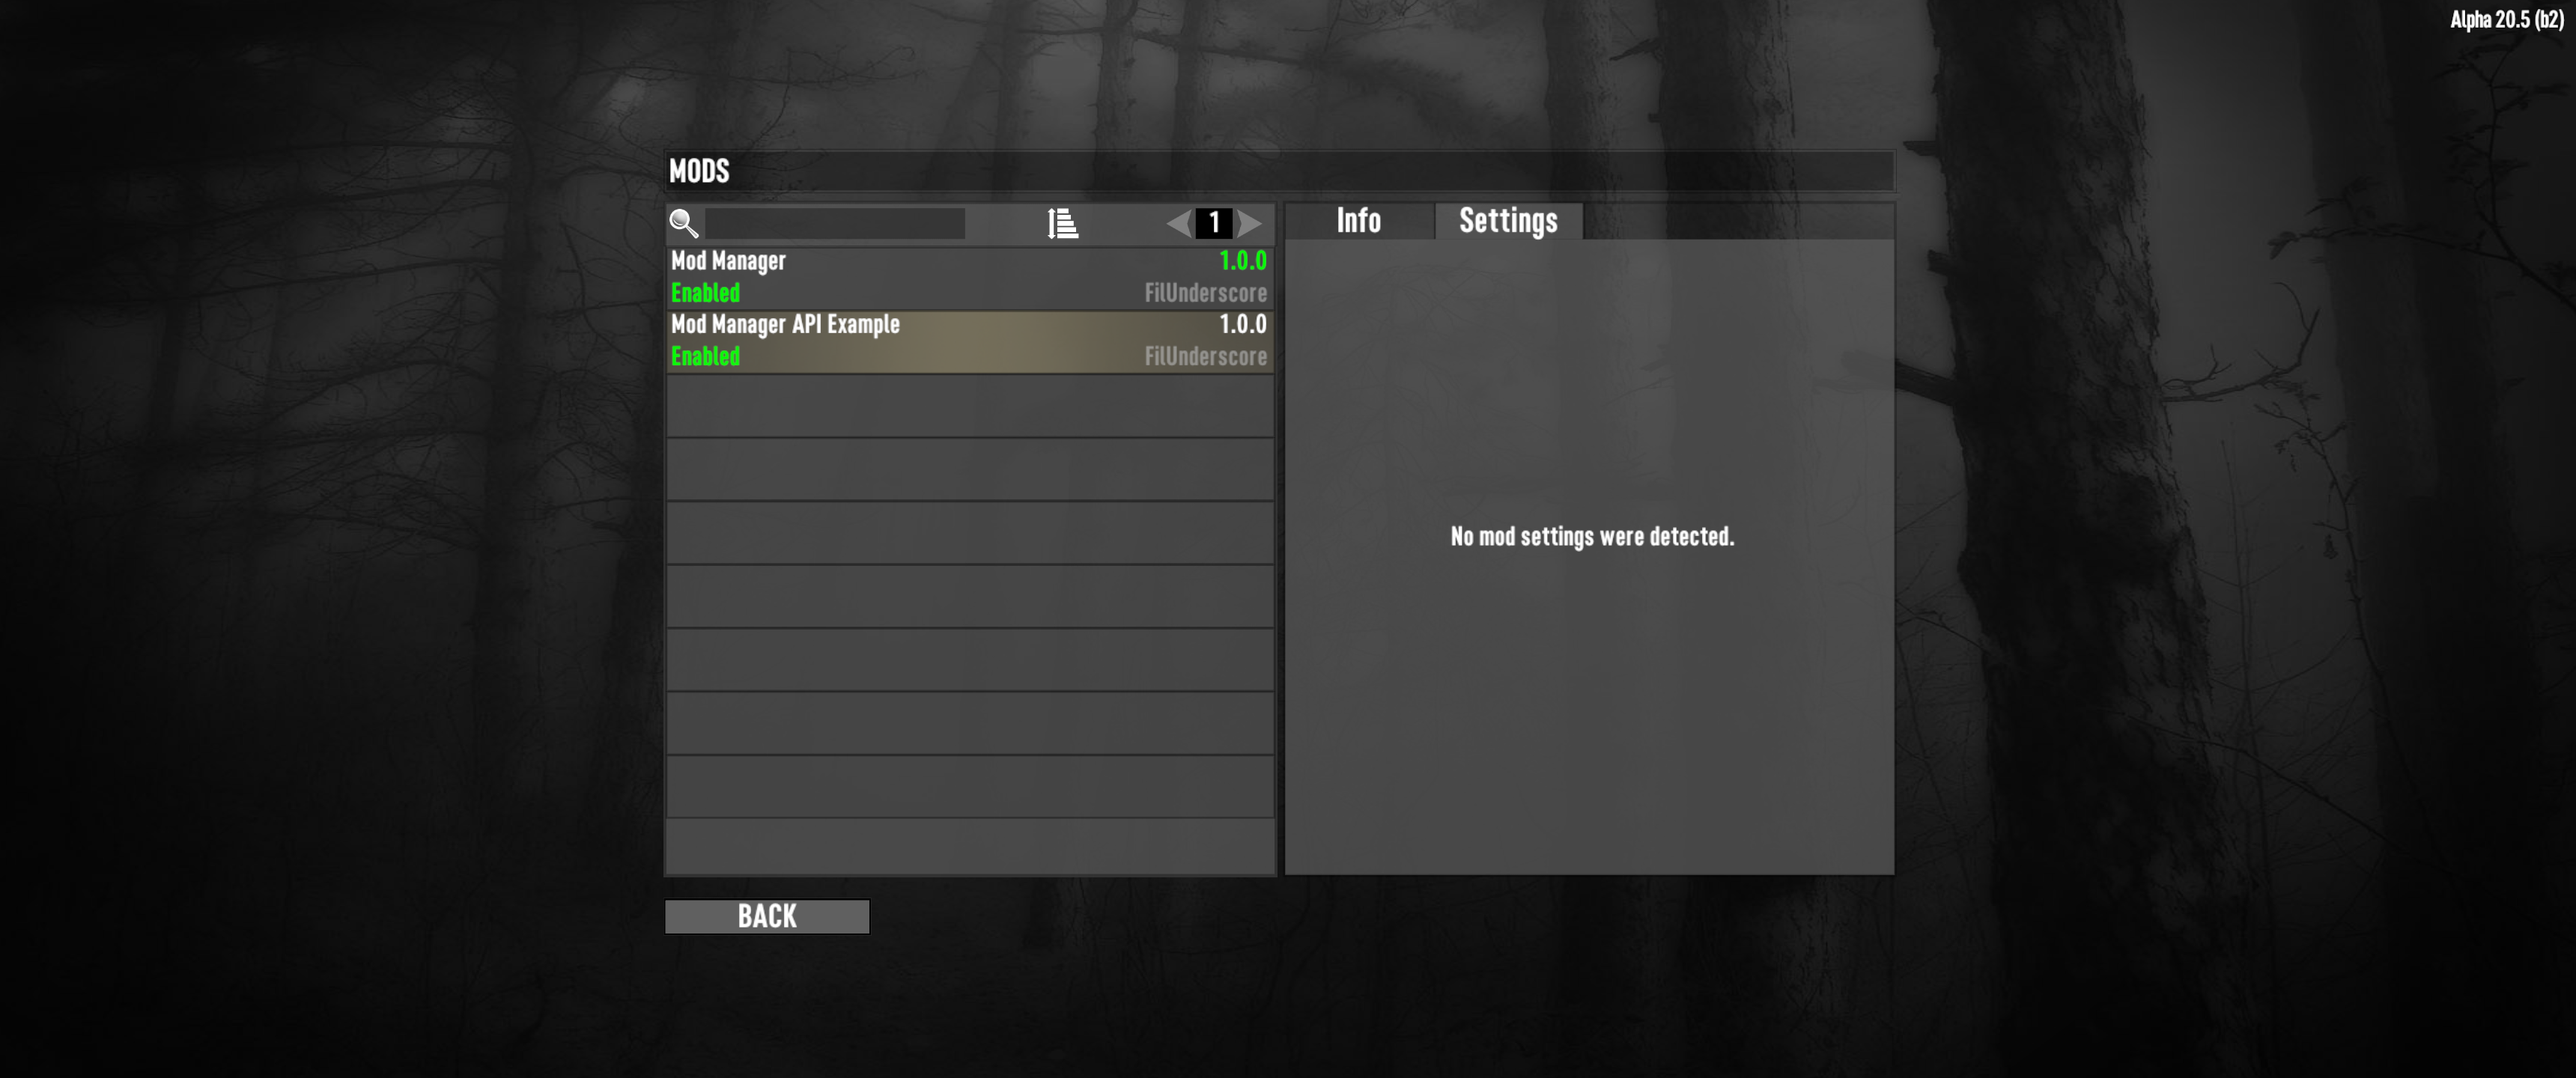The image size is (2576, 1078).
Task: Click the No mod settings were detected message
Action: (1592, 537)
